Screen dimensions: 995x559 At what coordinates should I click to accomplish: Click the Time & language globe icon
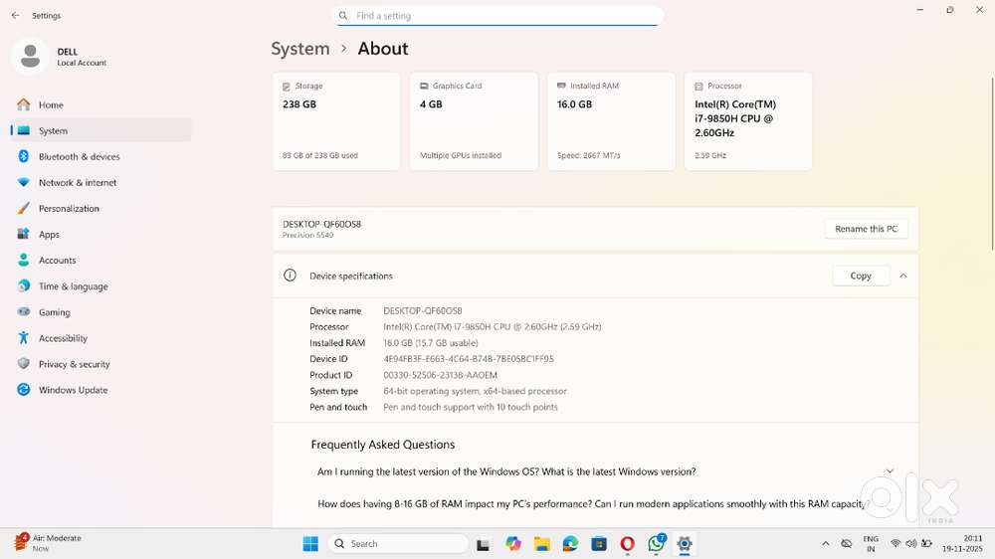coord(24,286)
